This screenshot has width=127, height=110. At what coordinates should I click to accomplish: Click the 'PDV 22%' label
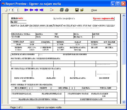(32, 48)
